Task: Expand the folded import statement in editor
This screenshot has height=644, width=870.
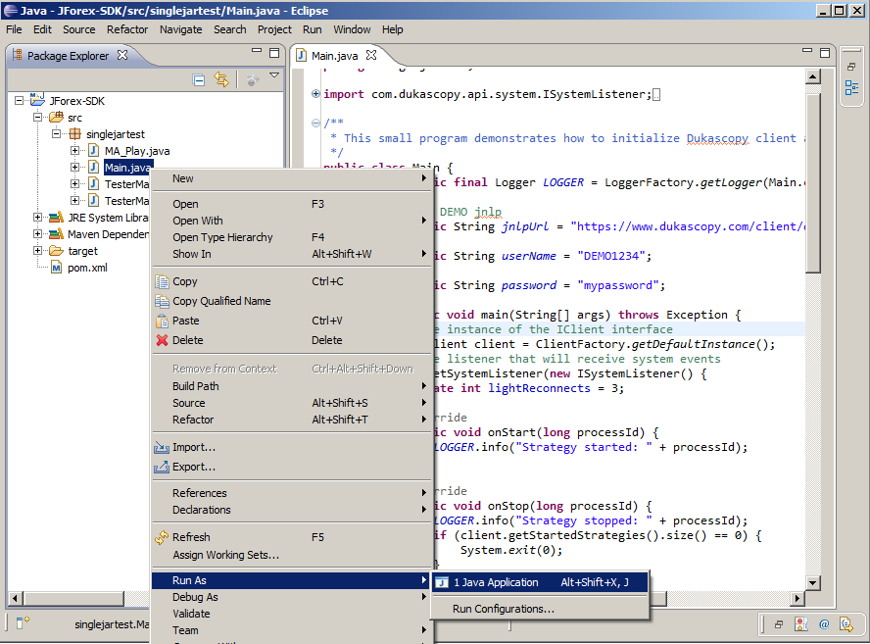Action: coord(315,94)
